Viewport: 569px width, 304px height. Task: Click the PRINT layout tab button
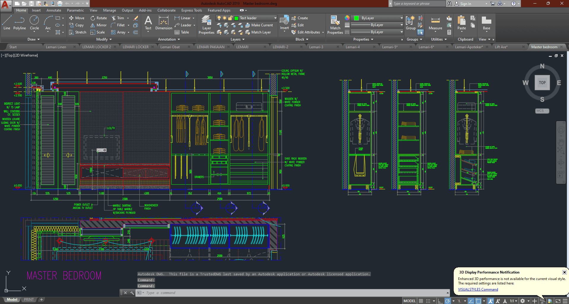tap(29, 300)
